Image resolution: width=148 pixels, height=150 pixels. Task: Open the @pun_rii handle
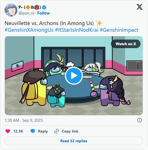pyautogui.click(x=26, y=13)
